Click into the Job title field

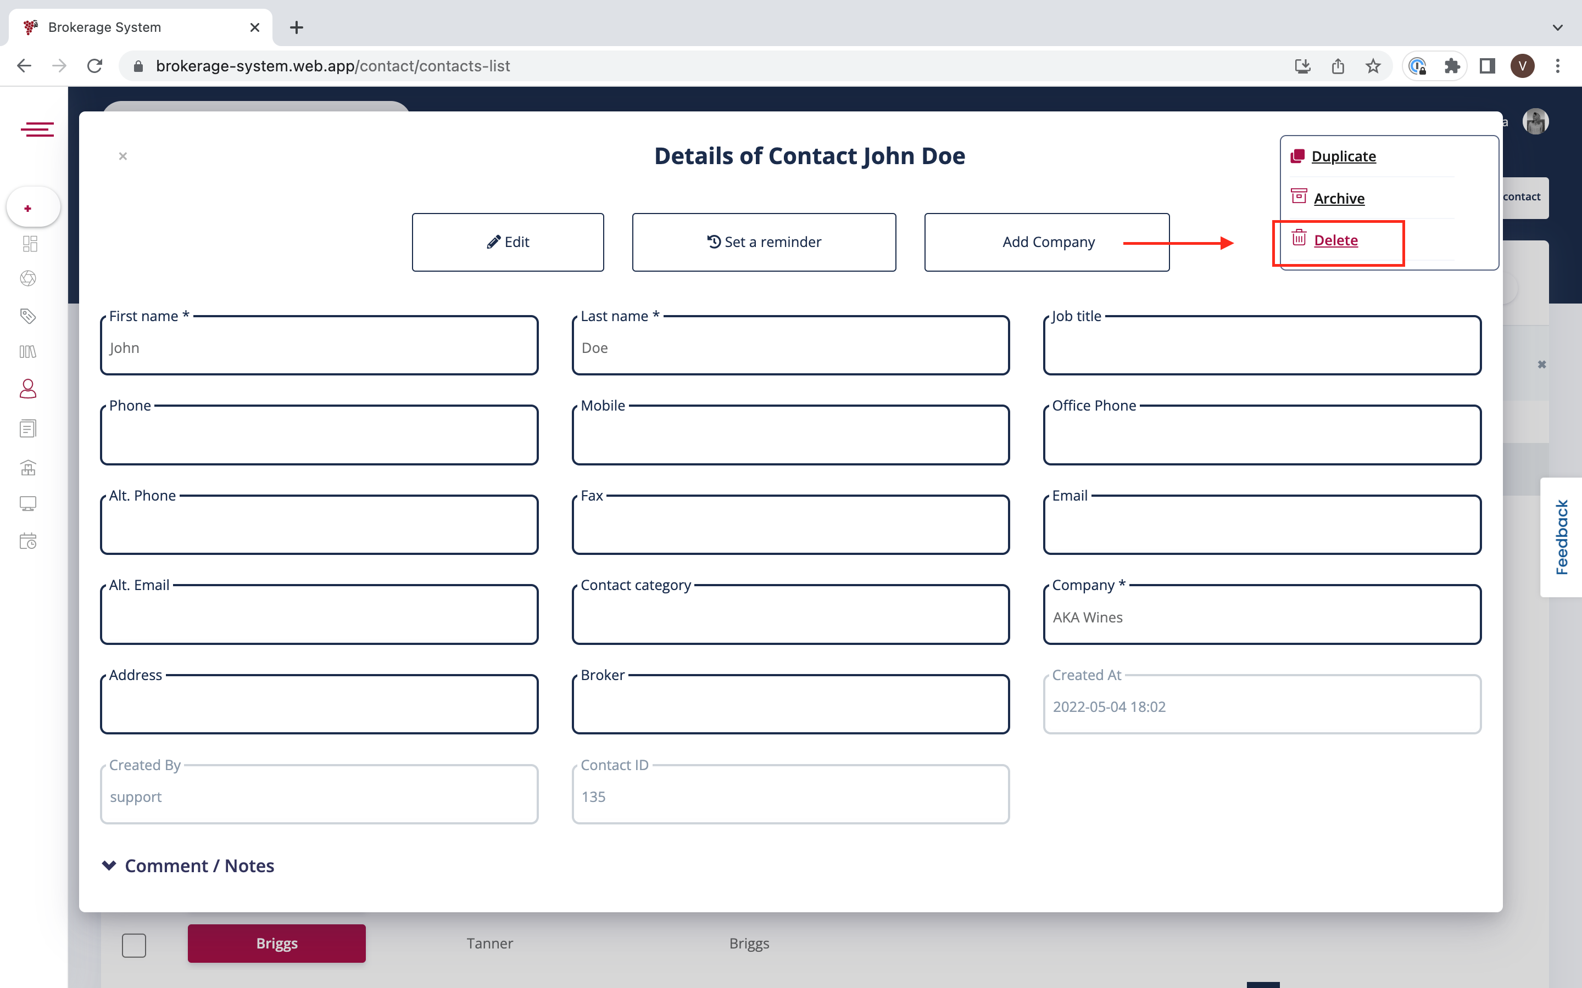pyautogui.click(x=1262, y=347)
